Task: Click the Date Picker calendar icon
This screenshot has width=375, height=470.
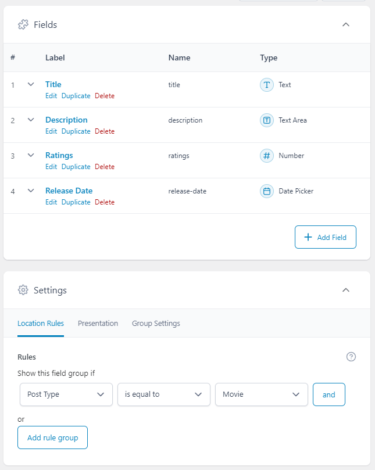Action: [266, 191]
